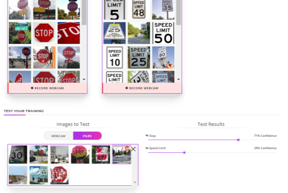
Task: Click the Speed Limit class label icon
Action: tap(147, 148)
